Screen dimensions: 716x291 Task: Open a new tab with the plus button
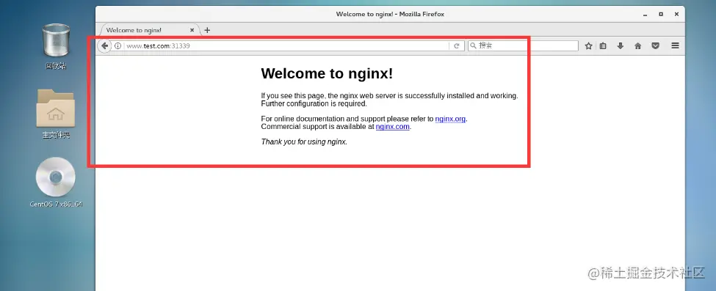(207, 30)
